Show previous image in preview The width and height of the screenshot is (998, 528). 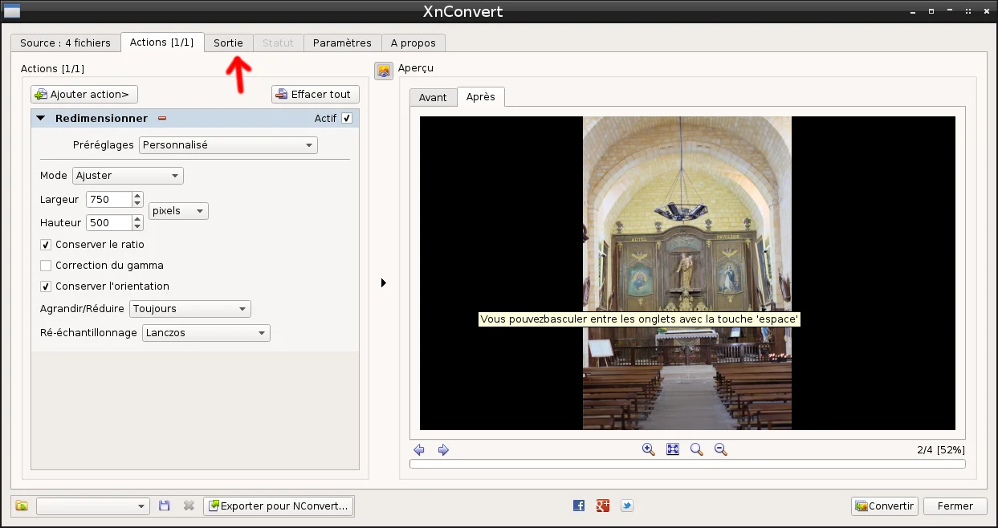[419, 449]
